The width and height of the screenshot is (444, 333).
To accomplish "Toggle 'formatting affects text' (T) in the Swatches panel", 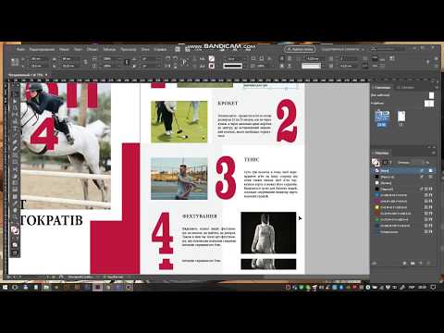I will tap(390, 162).
